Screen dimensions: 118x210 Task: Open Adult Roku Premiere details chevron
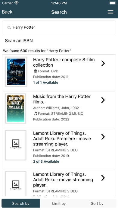[103, 137]
